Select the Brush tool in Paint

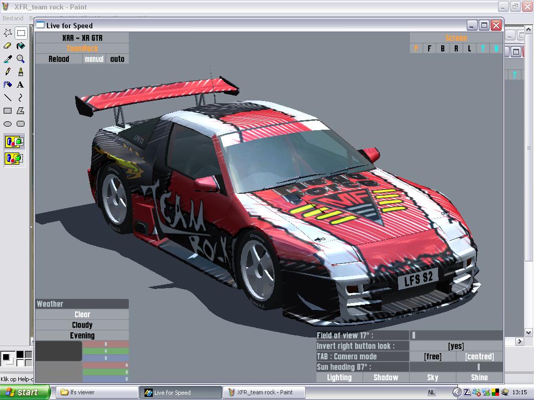tap(21, 72)
